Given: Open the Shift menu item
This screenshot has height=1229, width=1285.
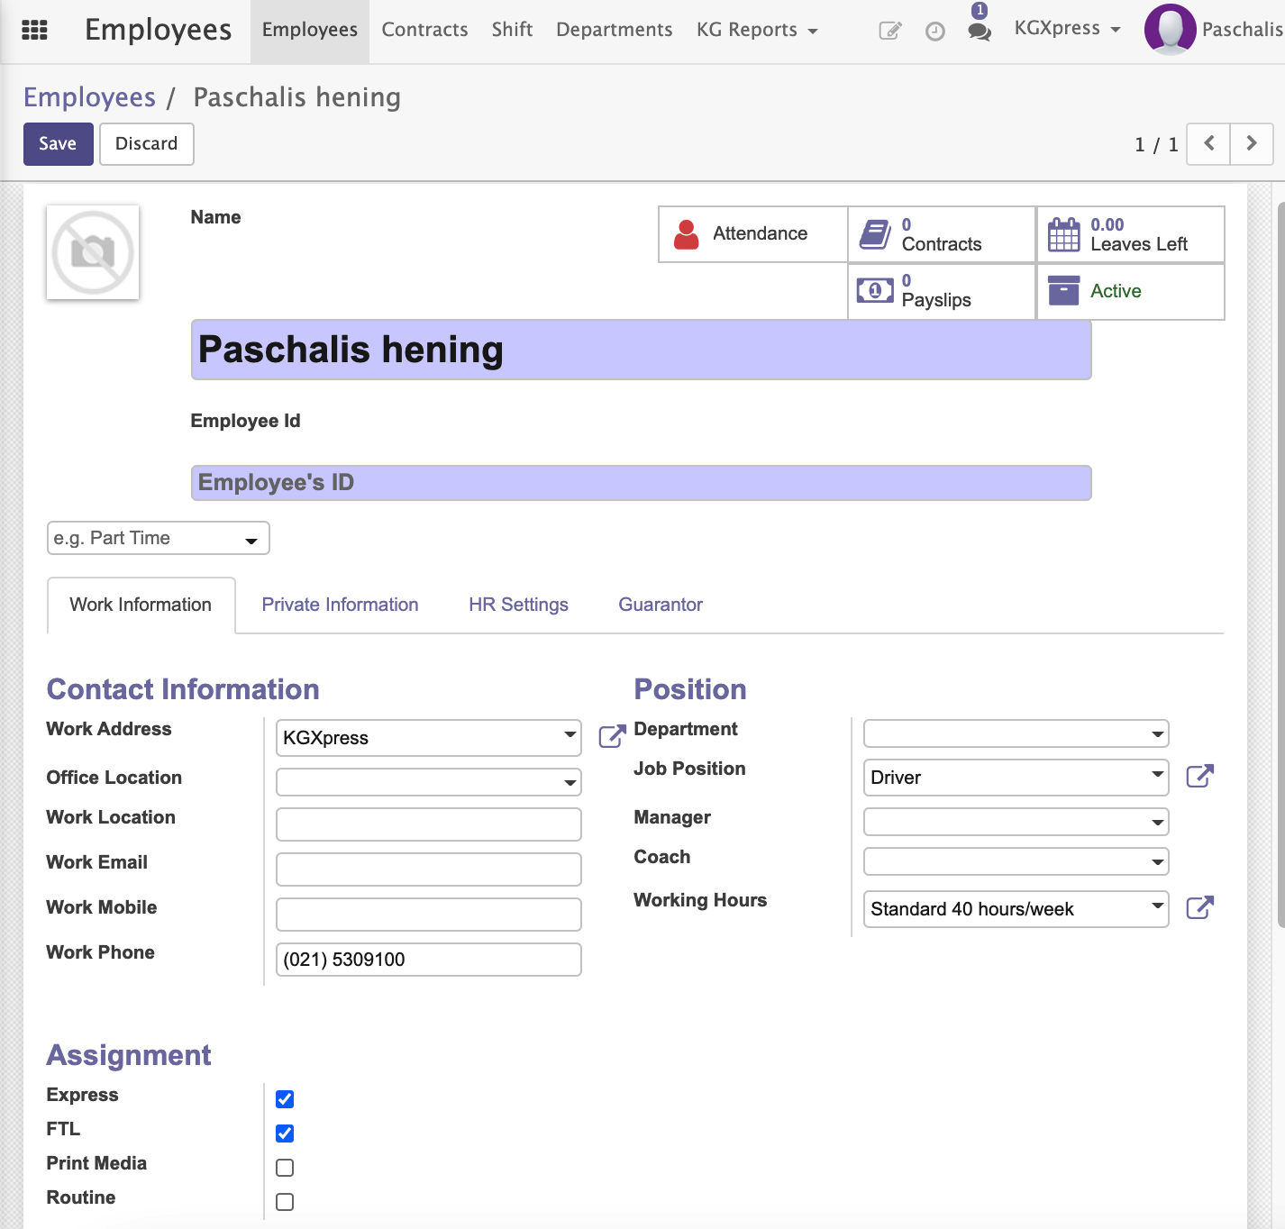Looking at the screenshot, I should pos(512,31).
